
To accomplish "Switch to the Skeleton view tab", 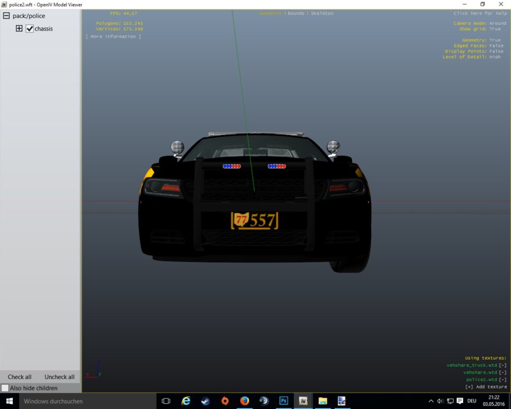I will tap(322, 13).
